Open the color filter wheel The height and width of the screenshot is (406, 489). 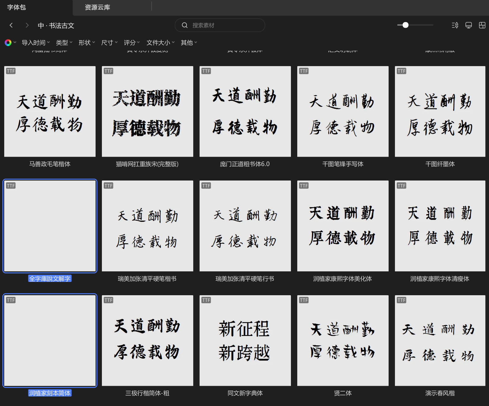8,43
